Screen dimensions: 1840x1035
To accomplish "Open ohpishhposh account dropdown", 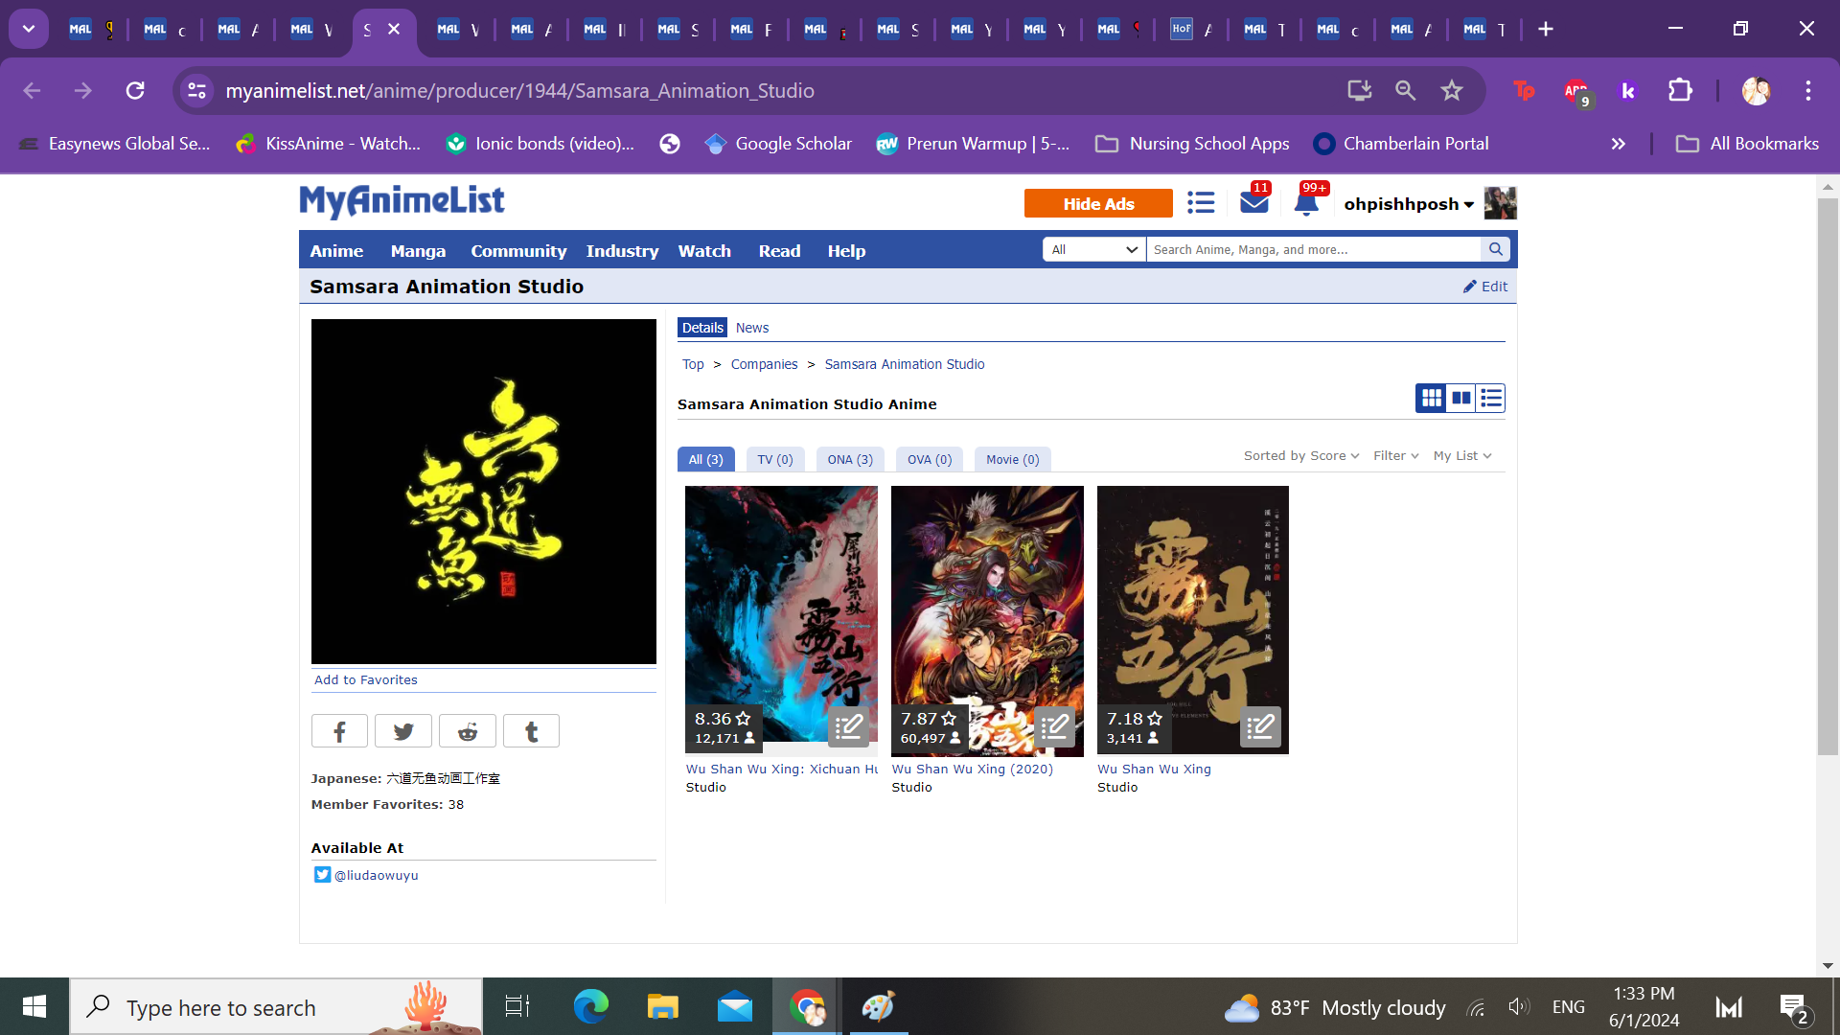I will coord(1409,203).
